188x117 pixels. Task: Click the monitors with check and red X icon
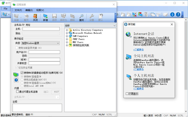[134, 14]
